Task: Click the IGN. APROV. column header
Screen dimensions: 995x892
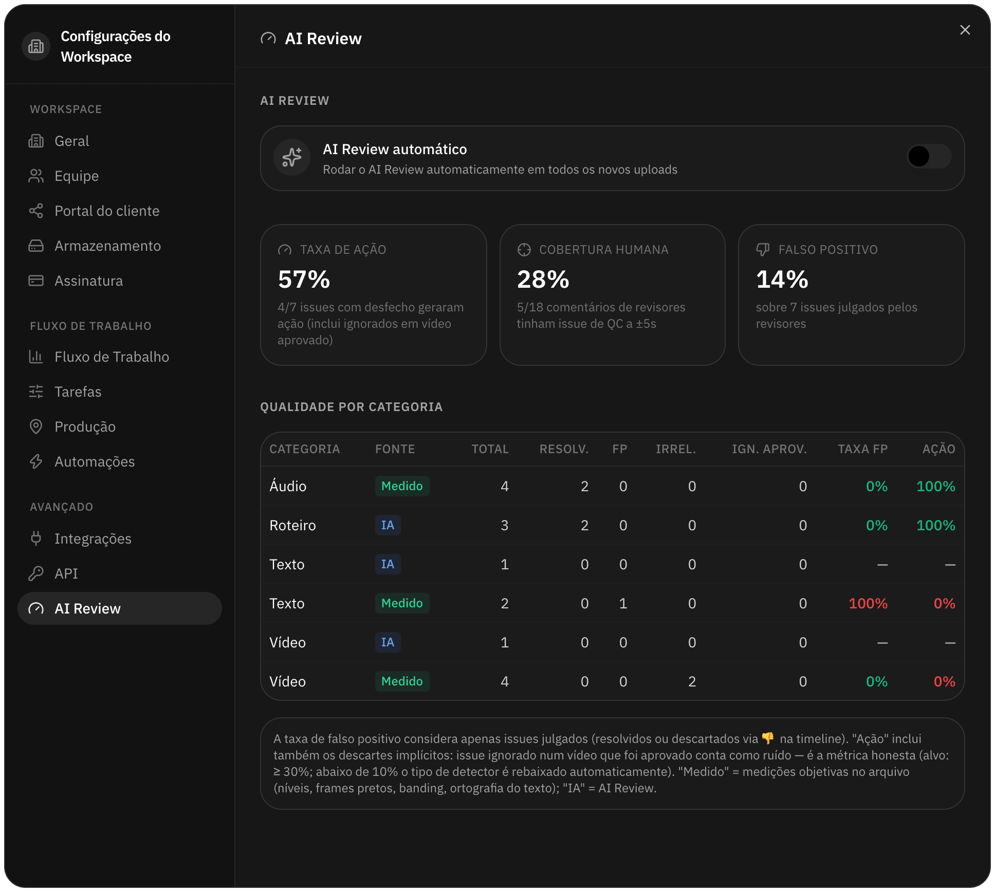Action: [769, 449]
